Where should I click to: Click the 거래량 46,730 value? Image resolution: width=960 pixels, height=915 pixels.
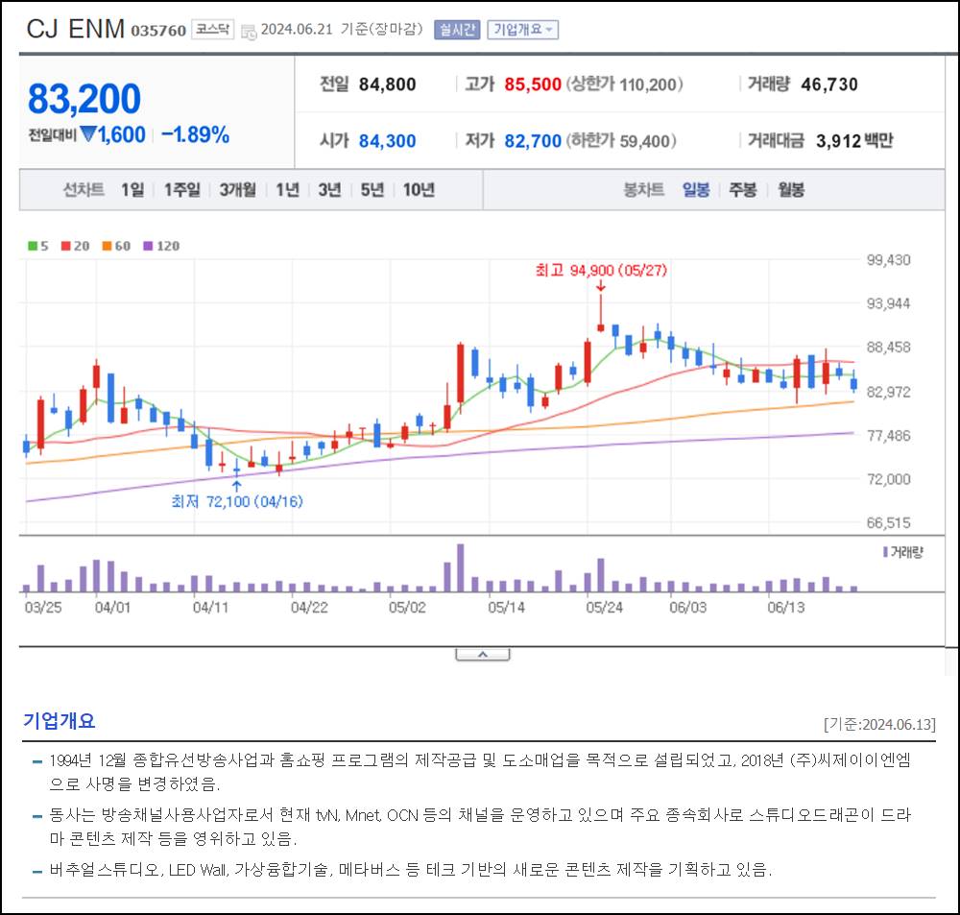point(829,84)
